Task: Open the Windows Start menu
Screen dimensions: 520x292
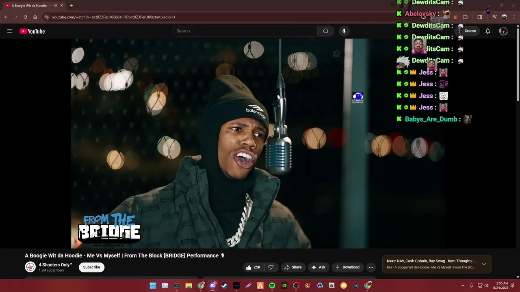Action: pyautogui.click(x=153, y=286)
